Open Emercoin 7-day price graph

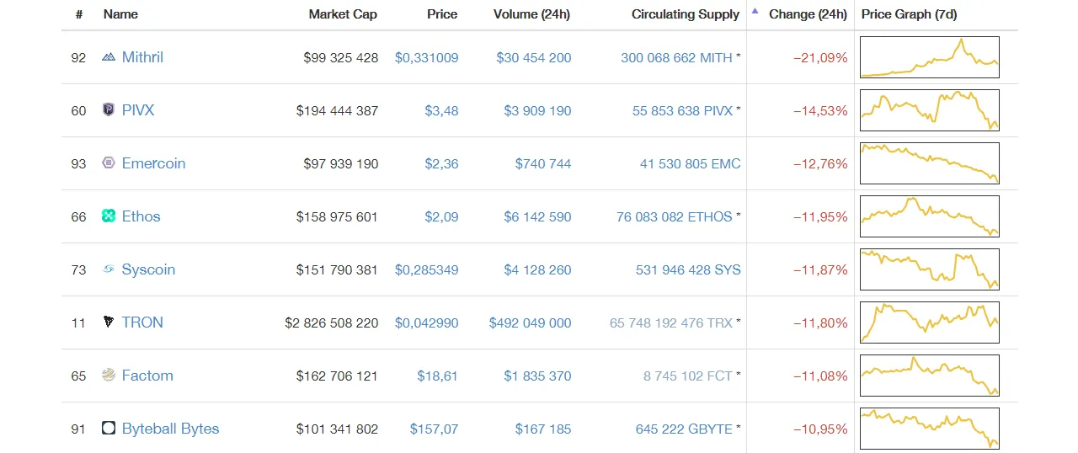pos(930,163)
